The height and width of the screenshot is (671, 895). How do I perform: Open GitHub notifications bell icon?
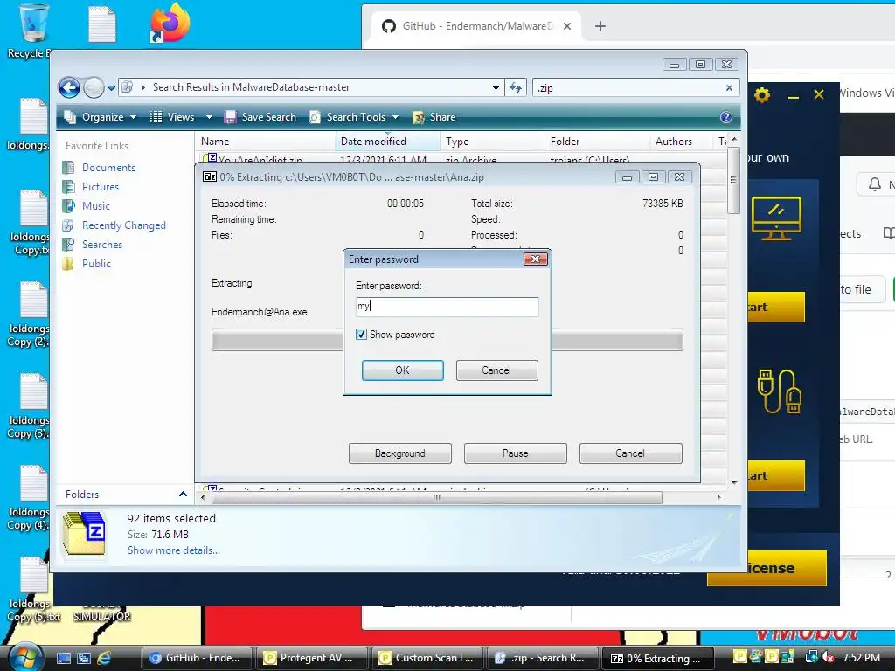(x=874, y=184)
